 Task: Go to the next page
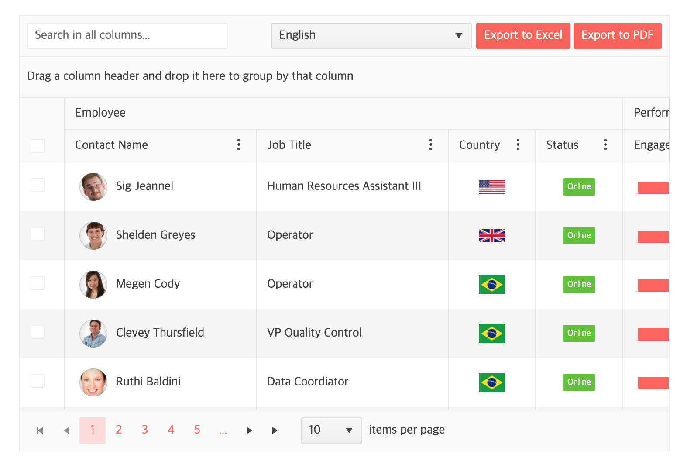pos(249,430)
